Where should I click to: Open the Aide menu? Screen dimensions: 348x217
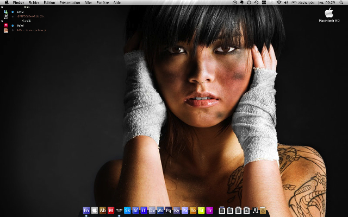[117, 2]
